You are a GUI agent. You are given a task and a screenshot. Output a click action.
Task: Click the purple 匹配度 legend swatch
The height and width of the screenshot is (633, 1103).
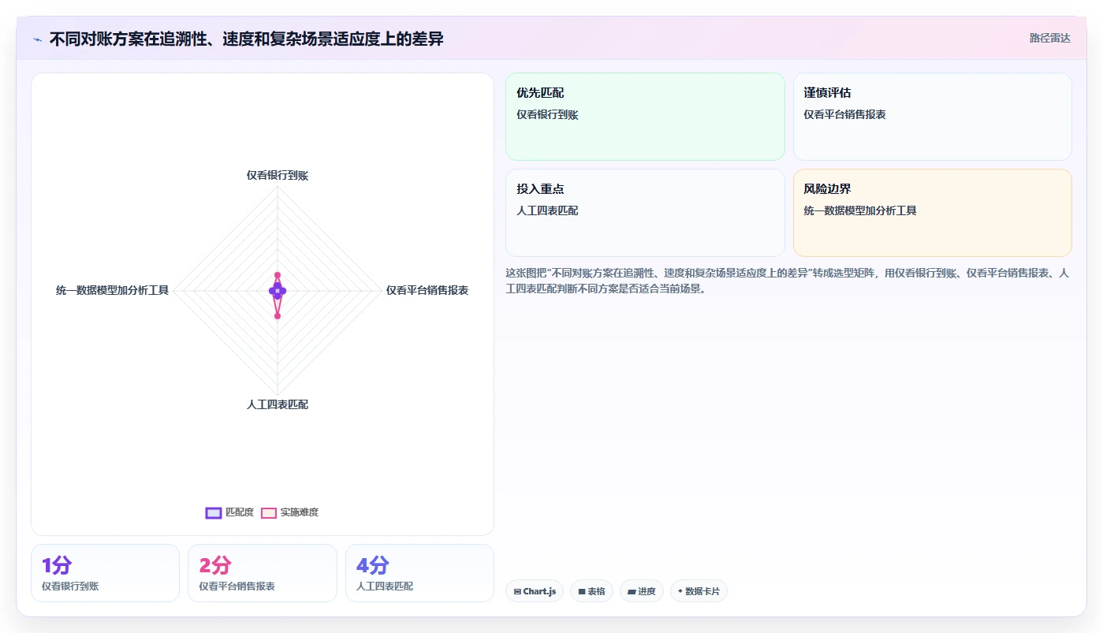click(213, 512)
